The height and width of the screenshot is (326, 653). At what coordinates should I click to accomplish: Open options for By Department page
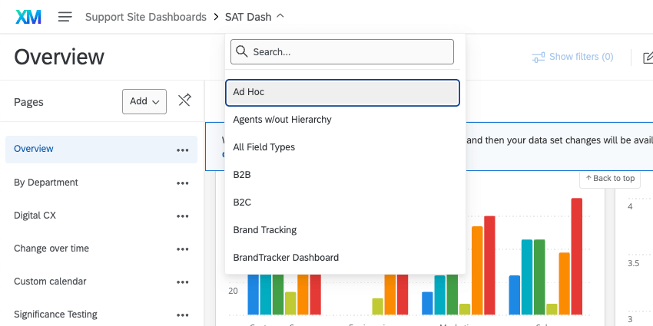coord(182,183)
